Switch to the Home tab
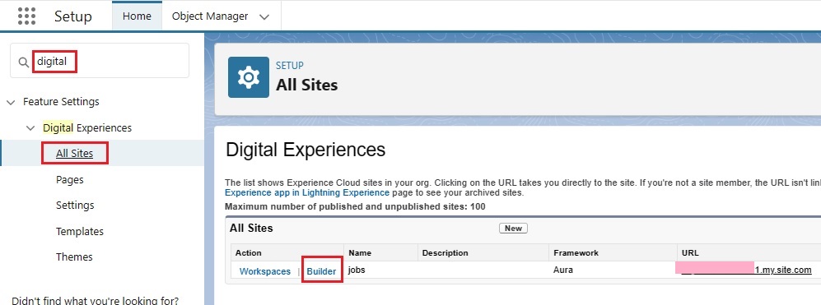The height and width of the screenshot is (305, 821). [x=137, y=16]
